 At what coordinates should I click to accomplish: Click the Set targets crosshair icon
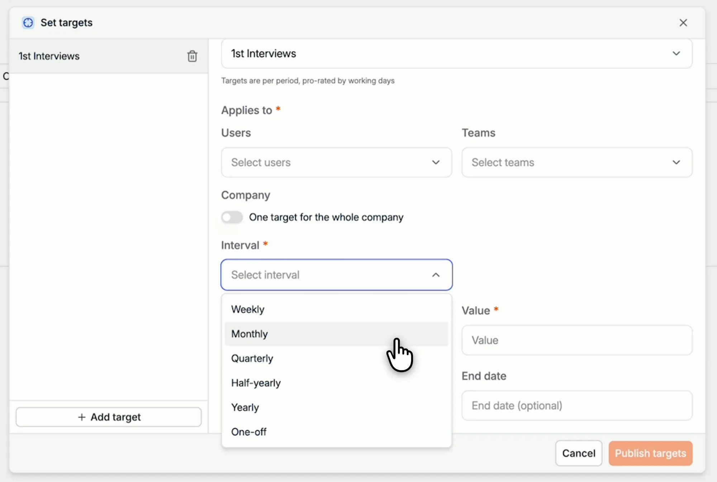click(28, 23)
